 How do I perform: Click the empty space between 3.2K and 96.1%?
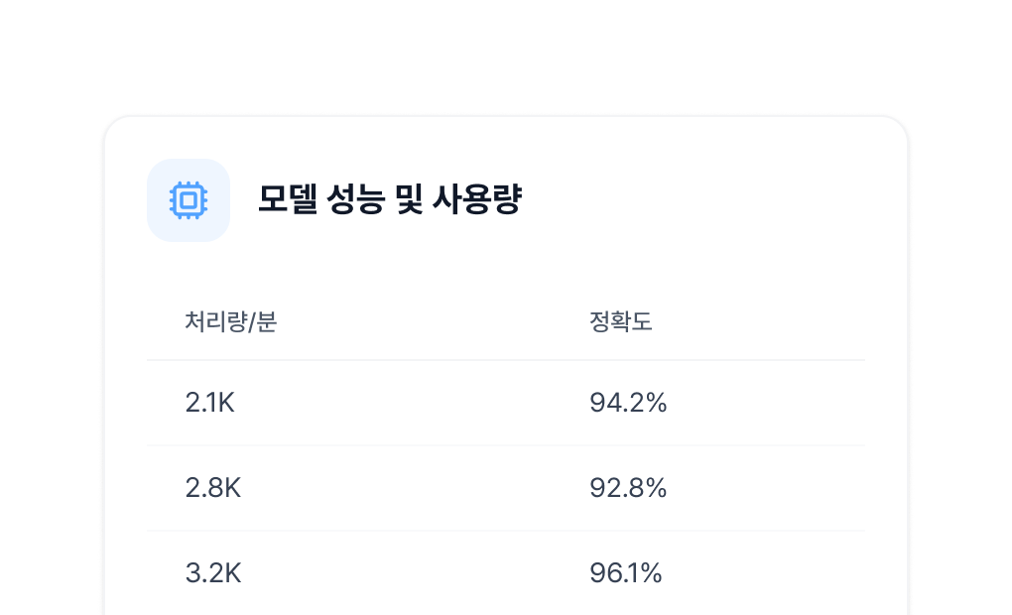click(407, 573)
